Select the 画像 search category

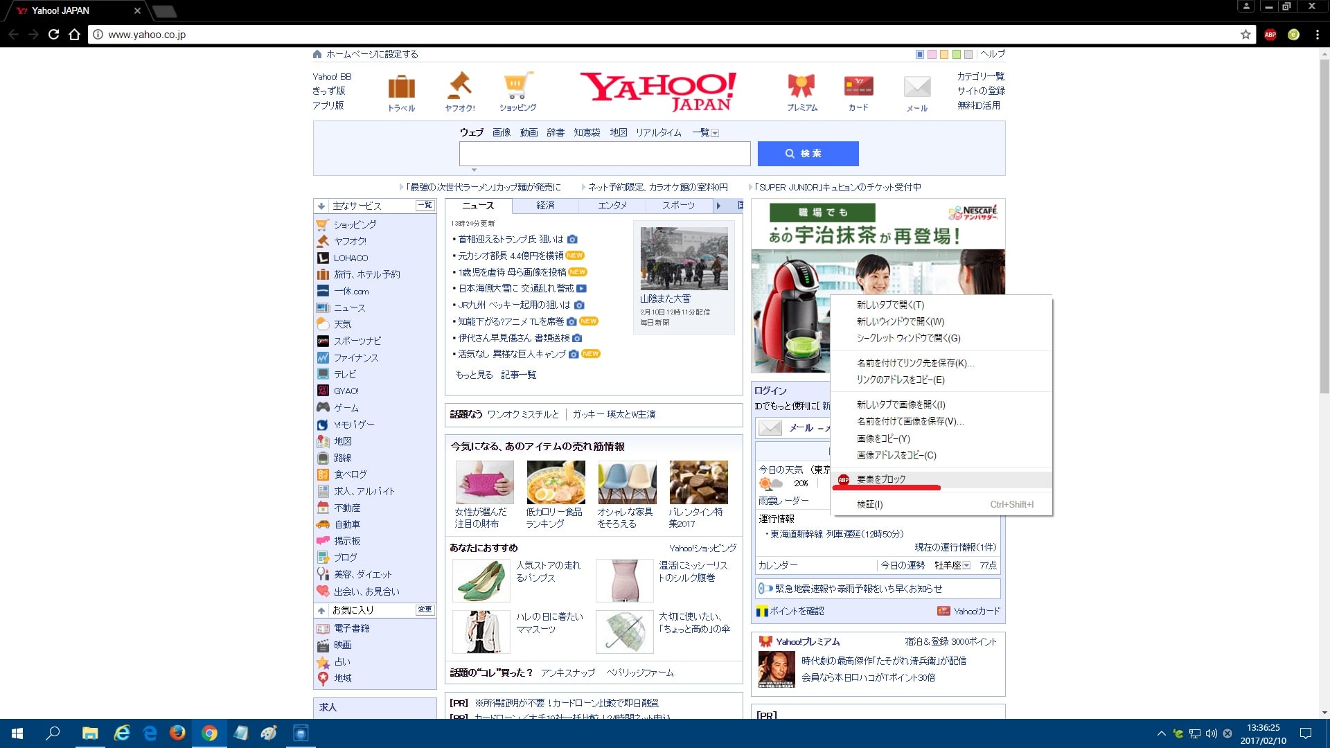pyautogui.click(x=502, y=133)
